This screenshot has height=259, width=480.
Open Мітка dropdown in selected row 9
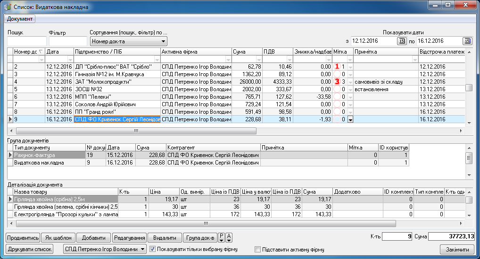click(350, 120)
